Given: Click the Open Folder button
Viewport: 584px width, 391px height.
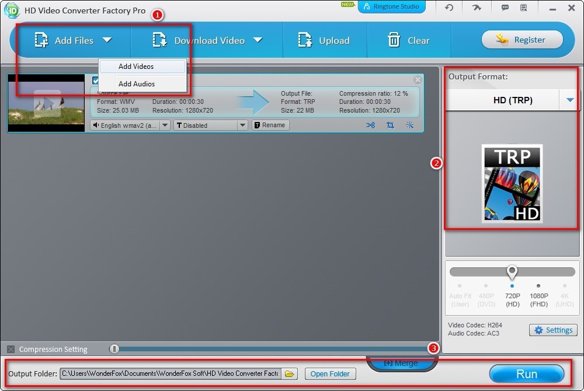Looking at the screenshot, I should (330, 374).
